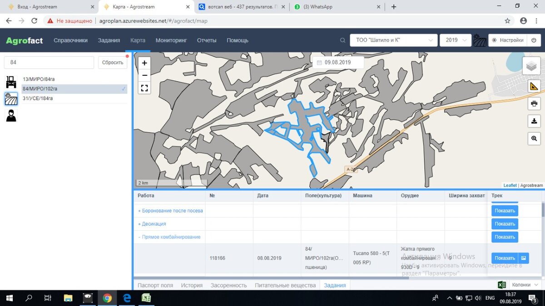545x306 pixels.
Task: Select the fields sidebar icon
Action: click(x=11, y=99)
